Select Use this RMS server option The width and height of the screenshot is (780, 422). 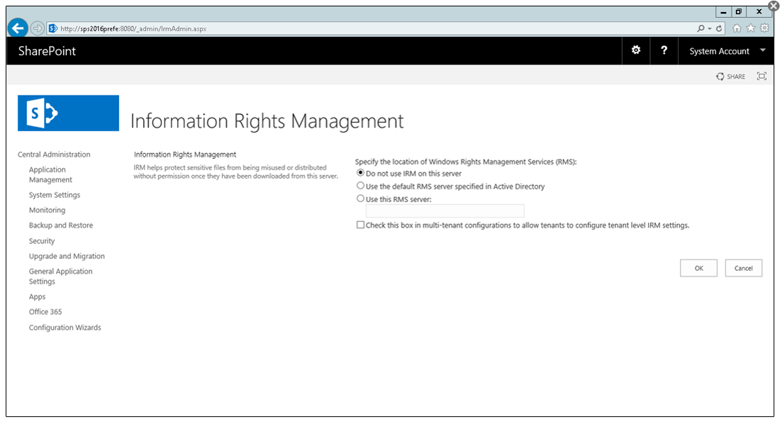point(360,199)
